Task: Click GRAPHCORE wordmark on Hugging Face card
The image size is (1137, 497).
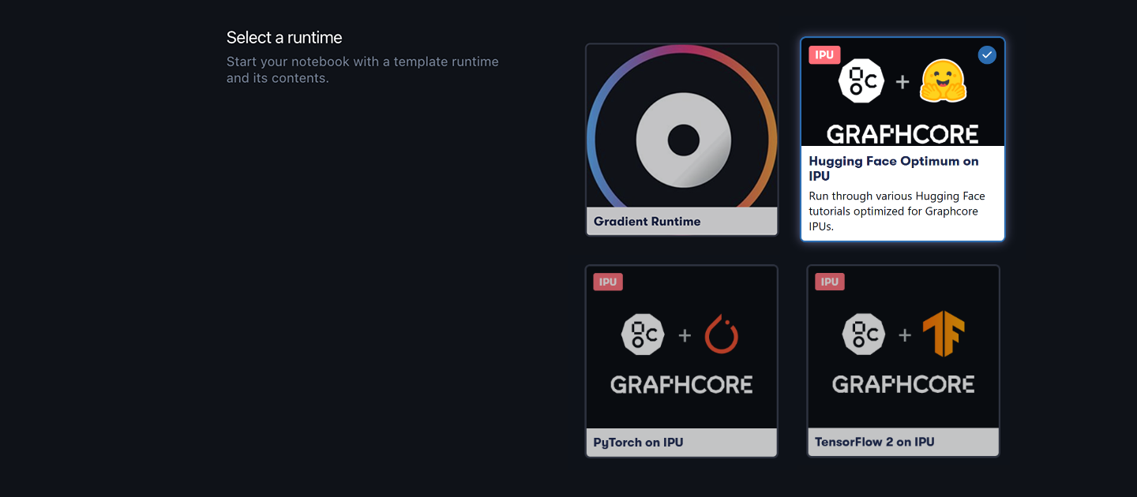Action: pos(902,134)
